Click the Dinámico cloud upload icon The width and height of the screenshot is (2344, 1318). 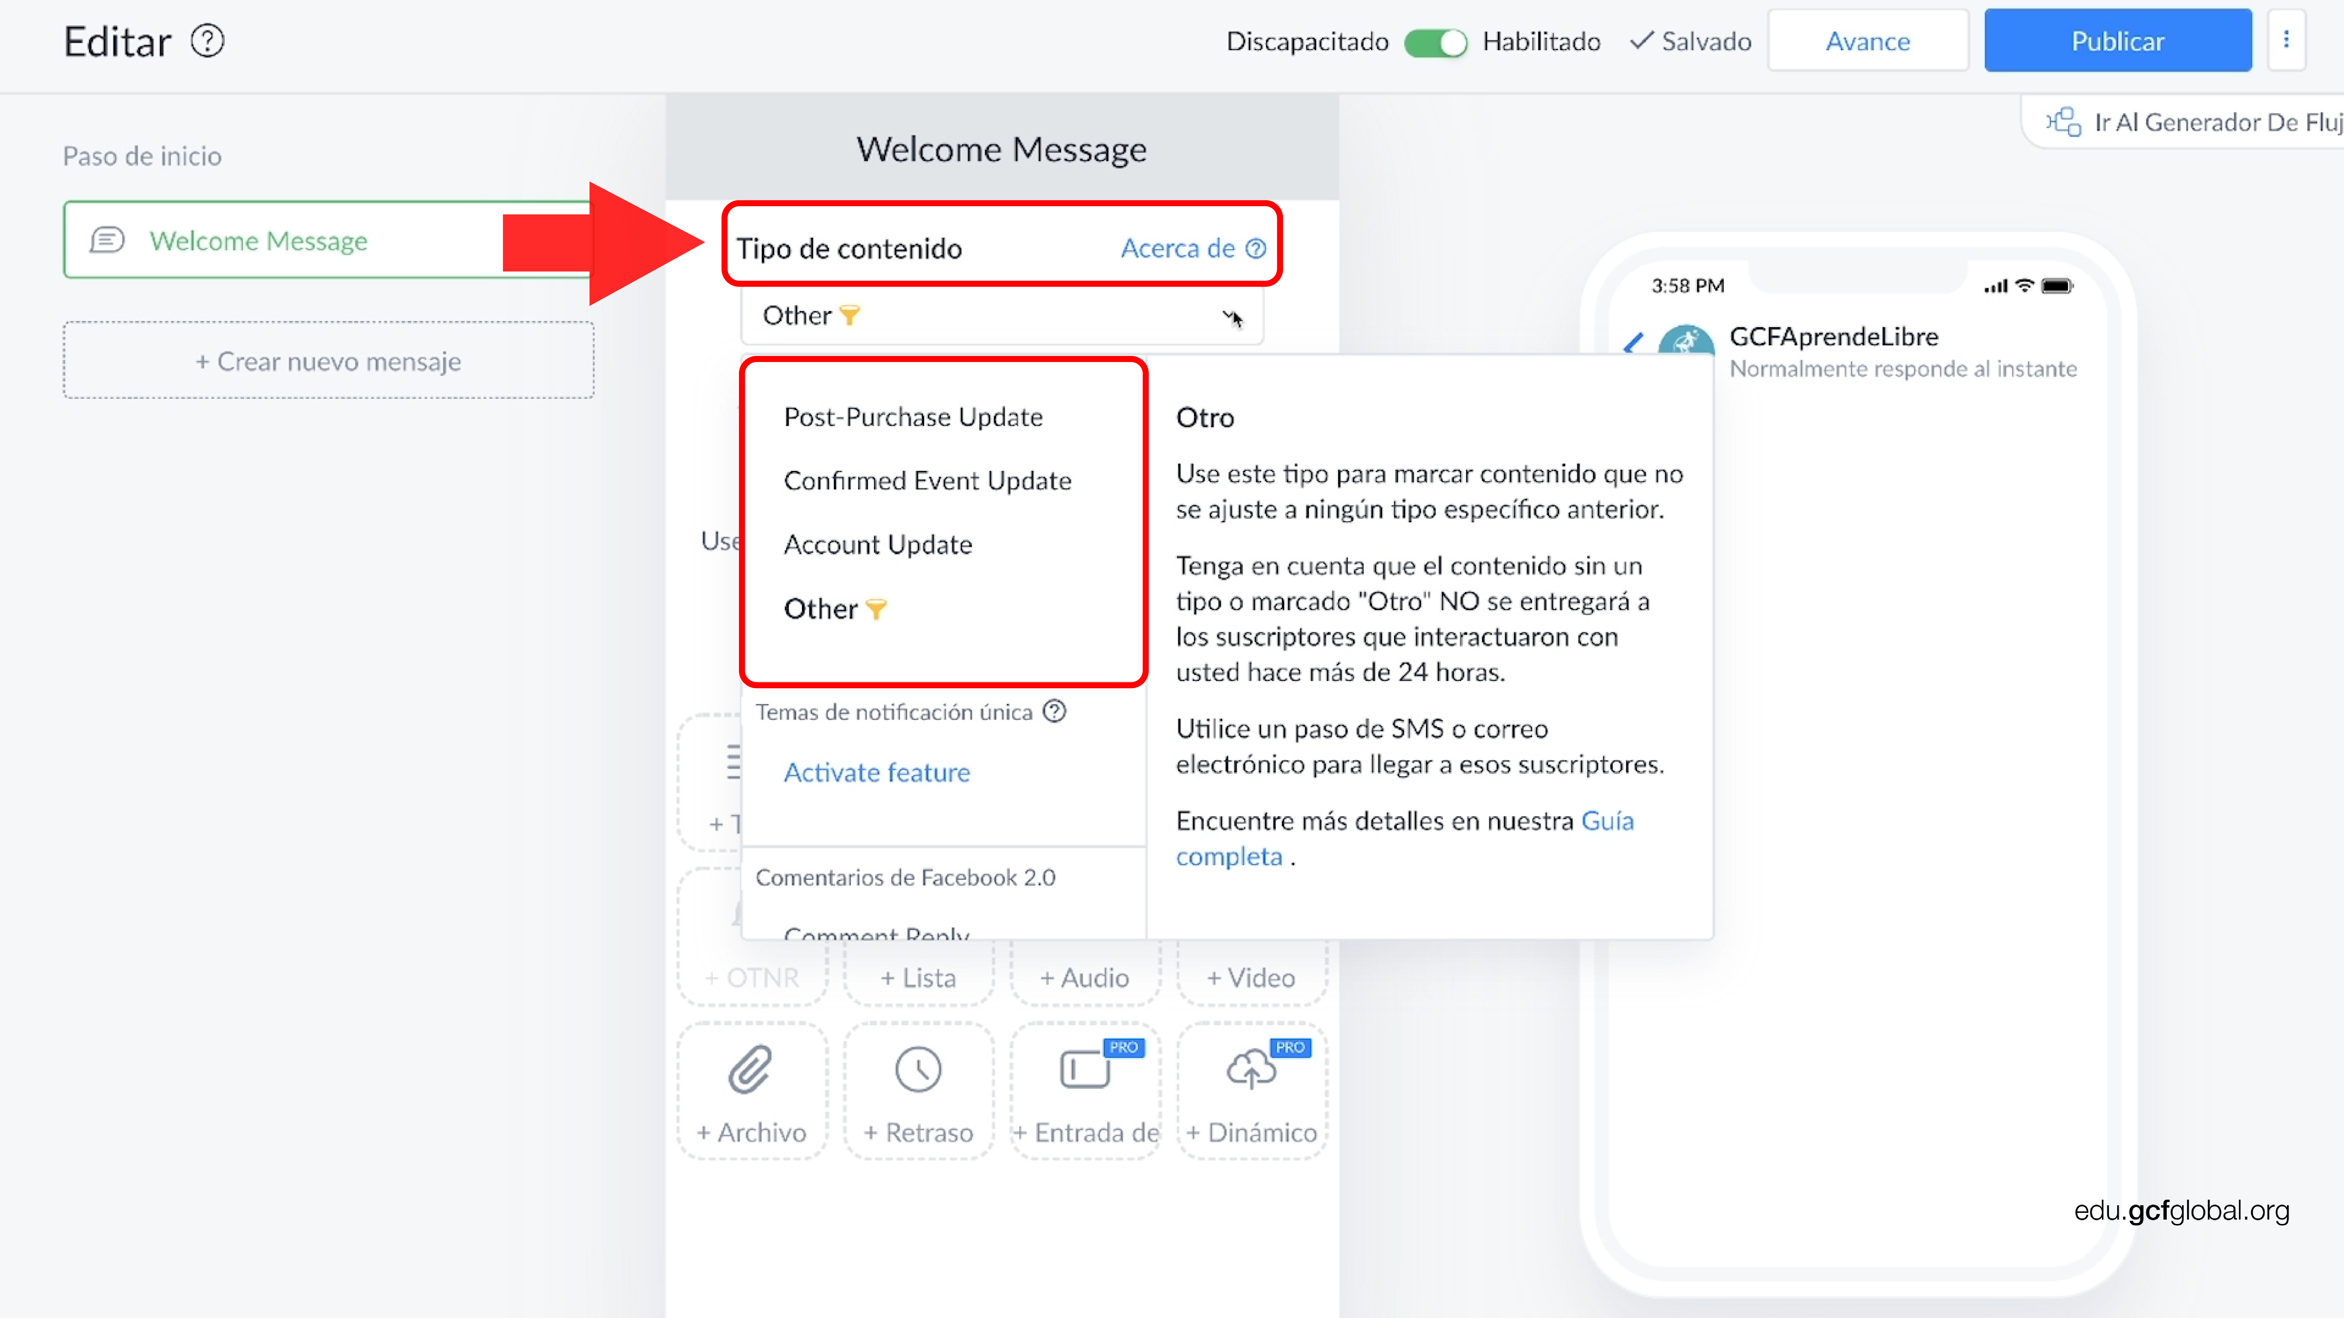pyautogui.click(x=1251, y=1069)
